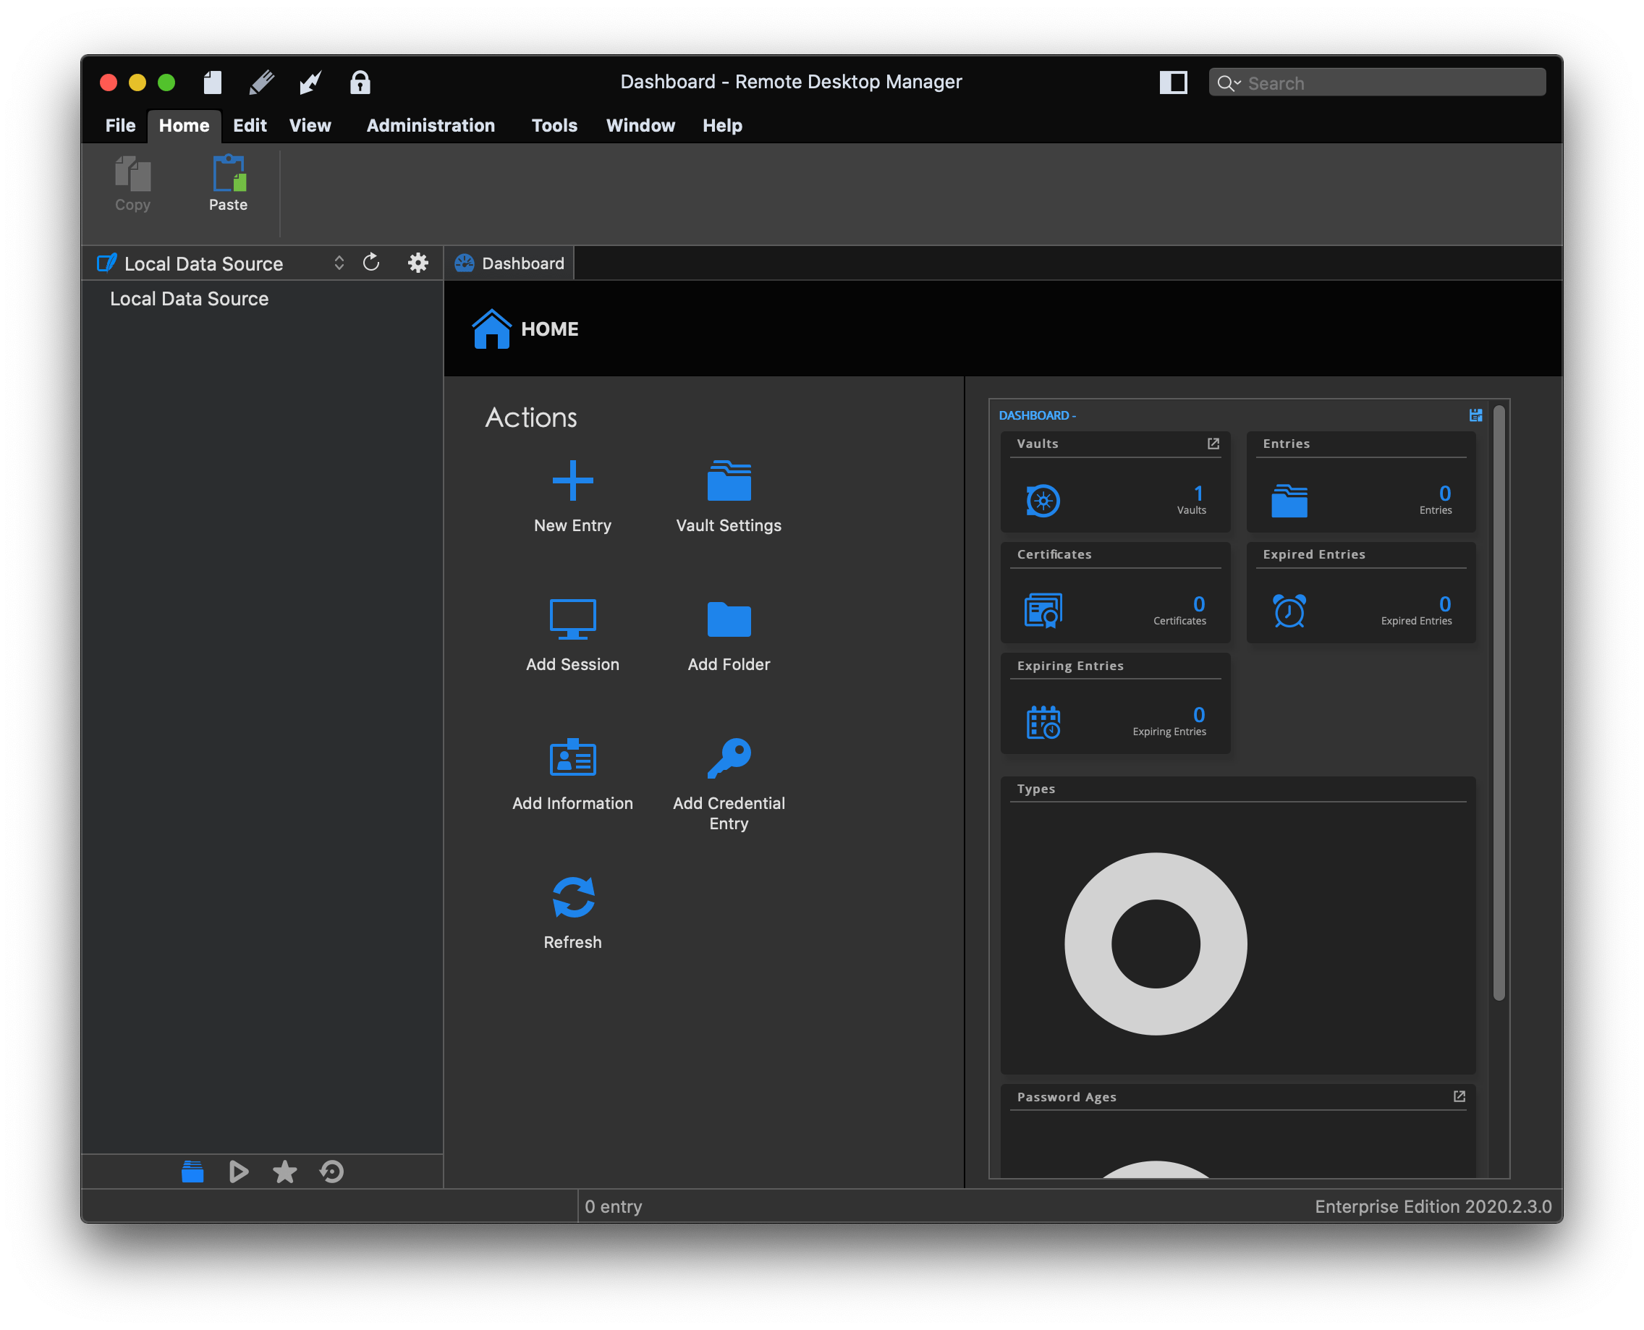Viewport: 1644px width, 1330px height.
Task: Open data source settings gear
Action: 418,263
